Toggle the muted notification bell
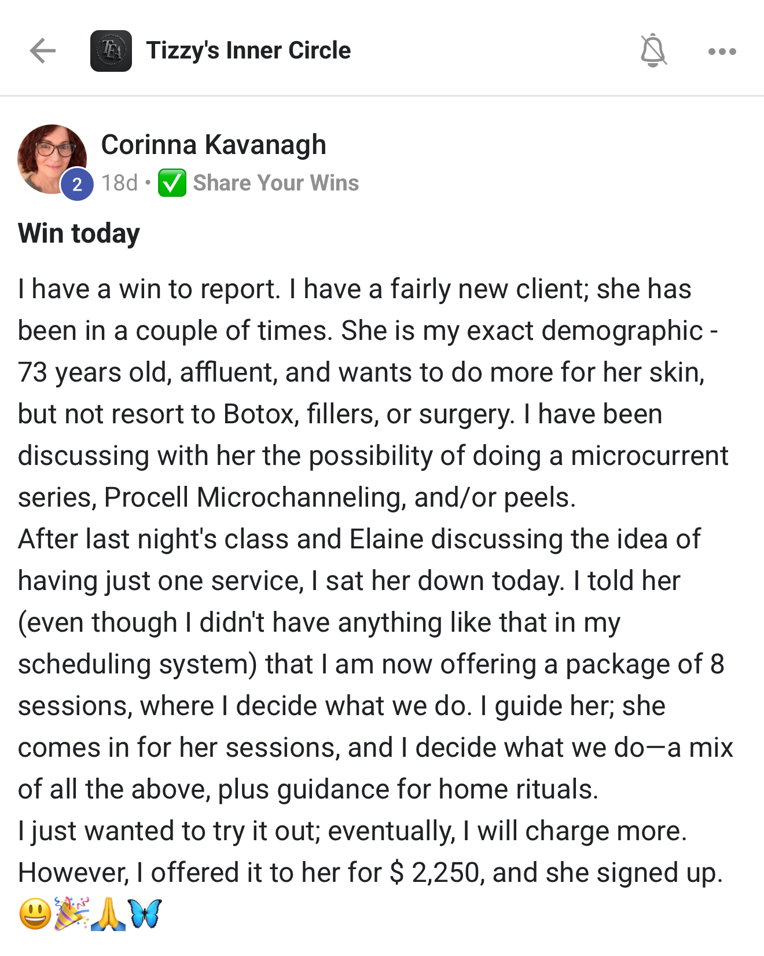This screenshot has height=956, width=764. [653, 51]
